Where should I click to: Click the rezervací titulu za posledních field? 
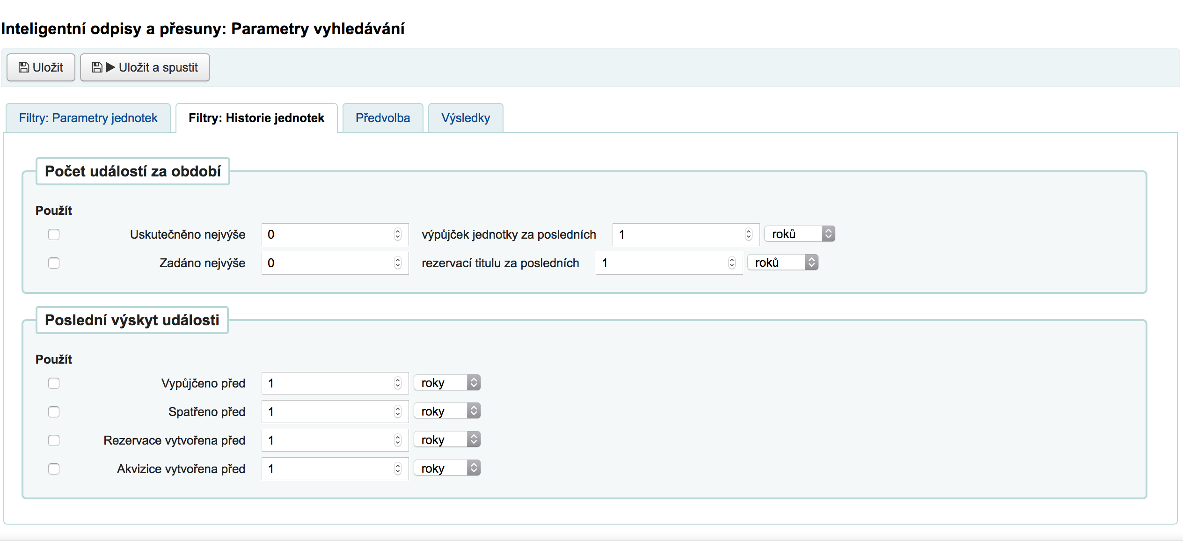point(669,263)
